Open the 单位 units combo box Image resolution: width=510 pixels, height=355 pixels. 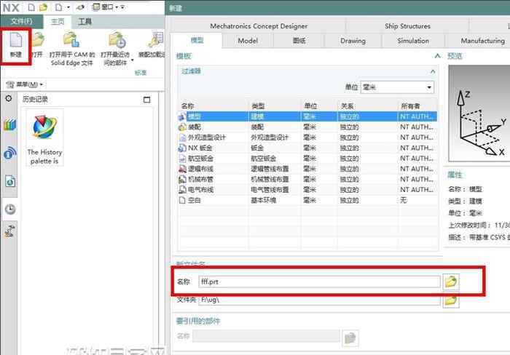click(397, 87)
